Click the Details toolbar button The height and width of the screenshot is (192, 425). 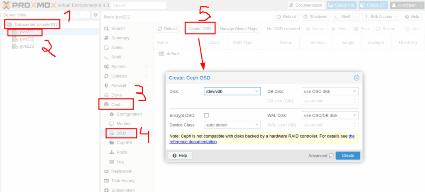[x=315, y=29]
